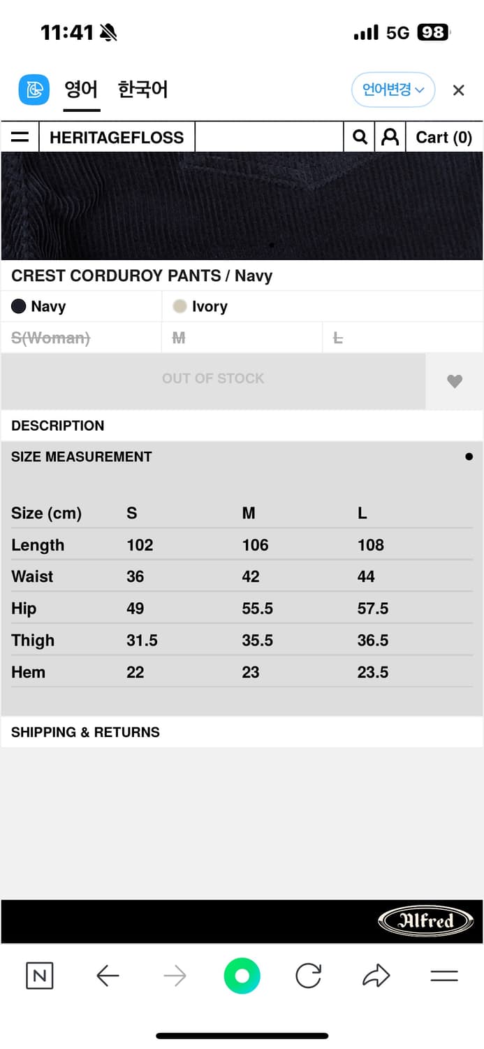Tap the Papago translator logo icon
484x1049 pixels.
click(x=34, y=90)
